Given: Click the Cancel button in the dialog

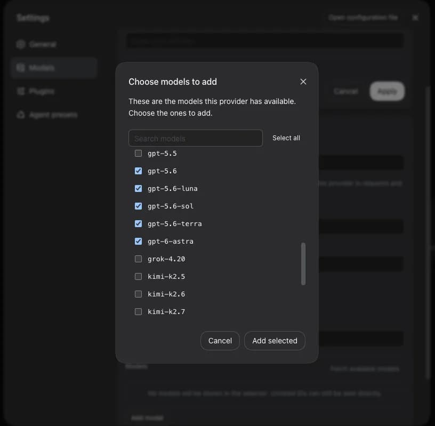Looking at the screenshot, I should pyautogui.click(x=220, y=341).
